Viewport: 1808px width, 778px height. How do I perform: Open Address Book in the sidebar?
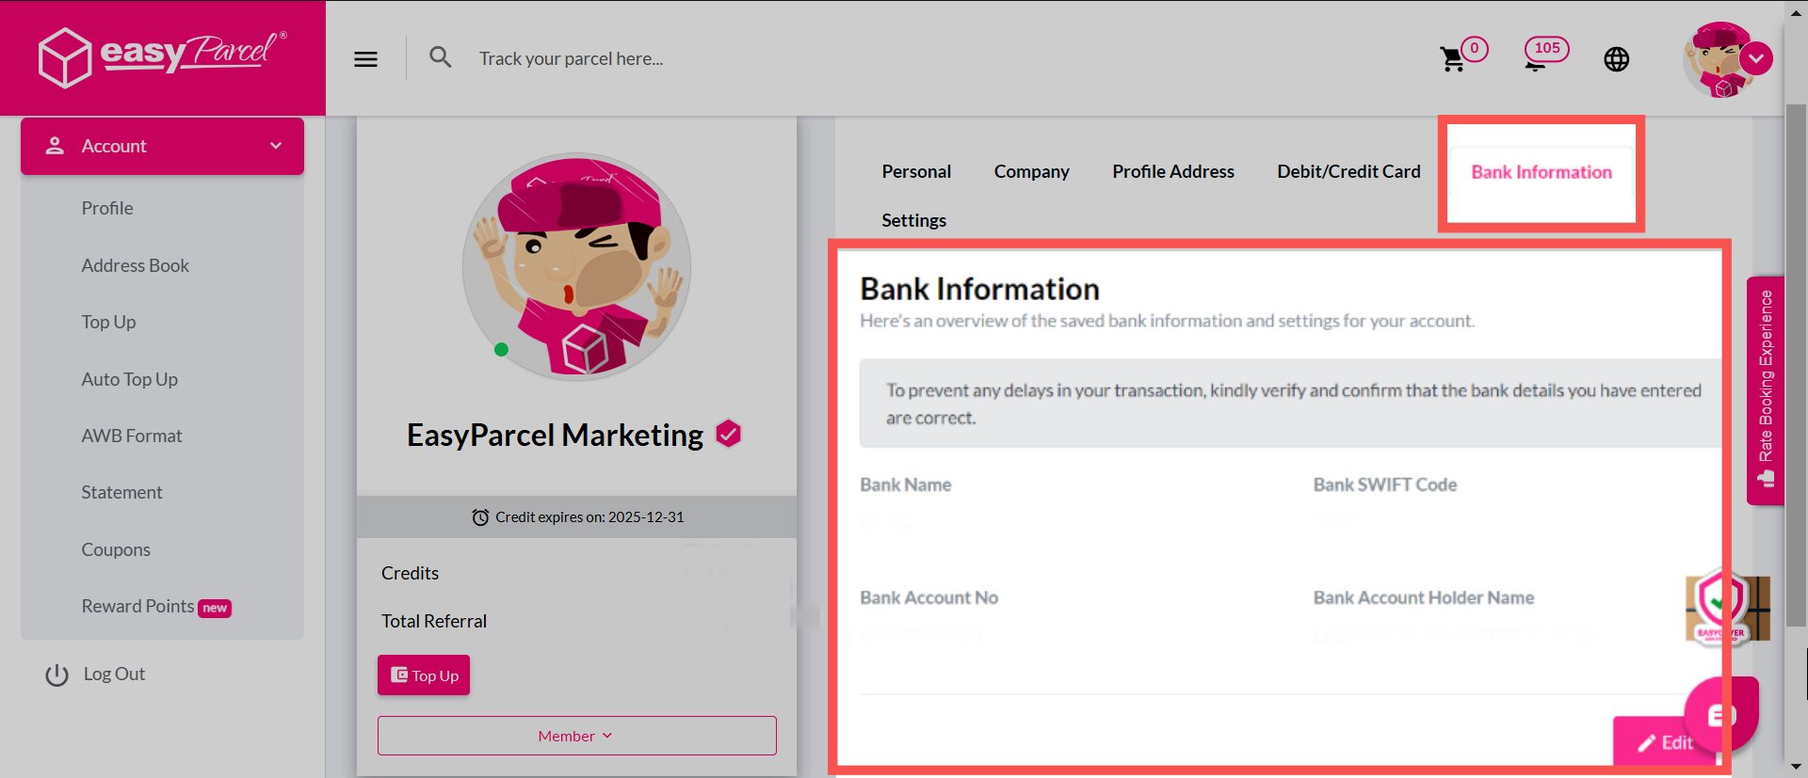pos(135,265)
